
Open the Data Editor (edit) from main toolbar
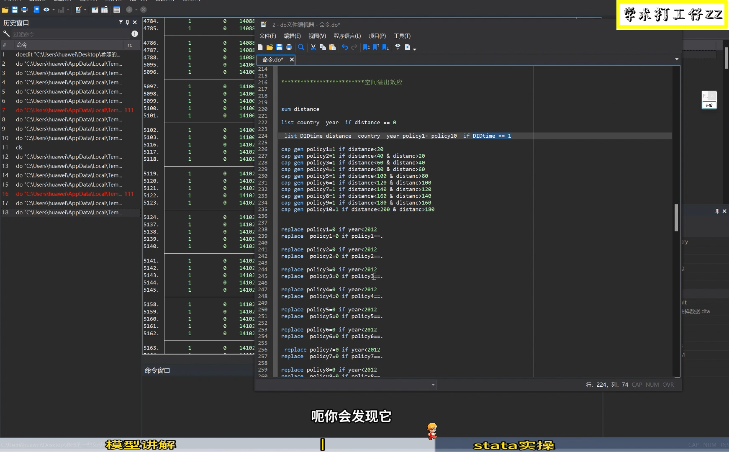(95, 10)
